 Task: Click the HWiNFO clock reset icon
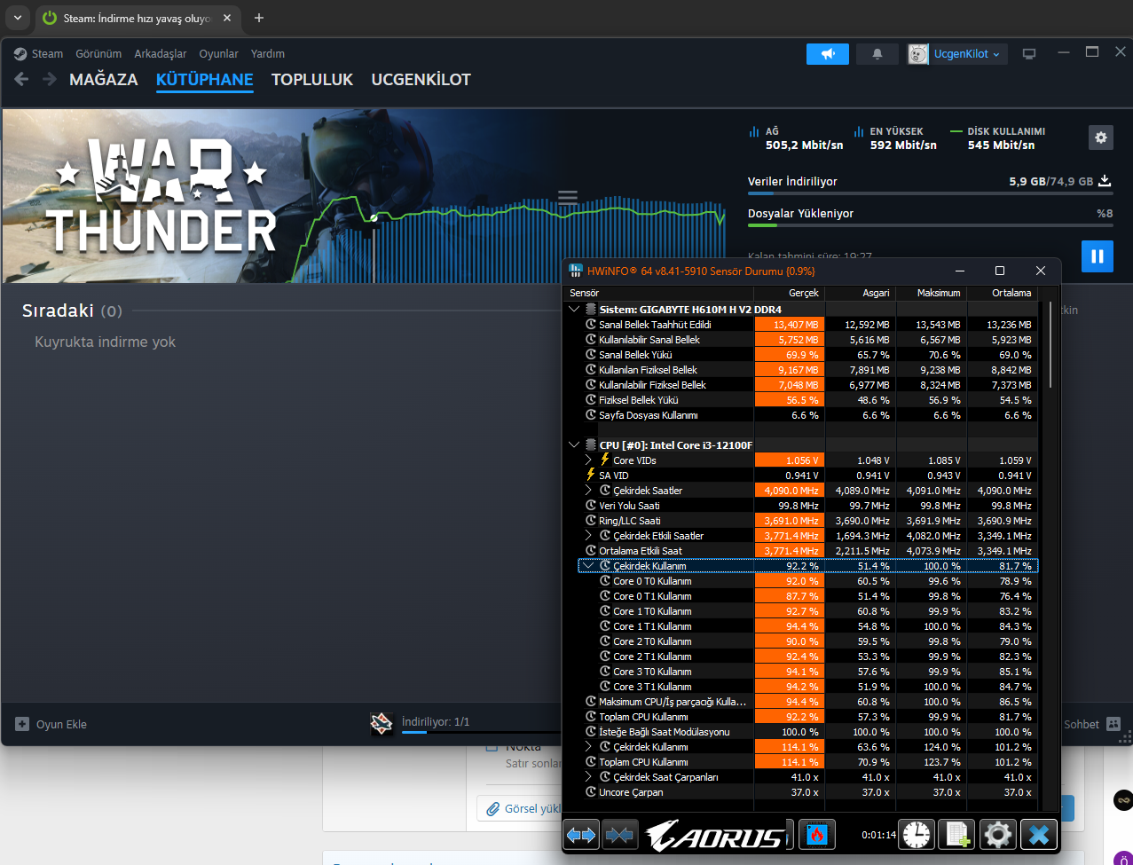(917, 835)
